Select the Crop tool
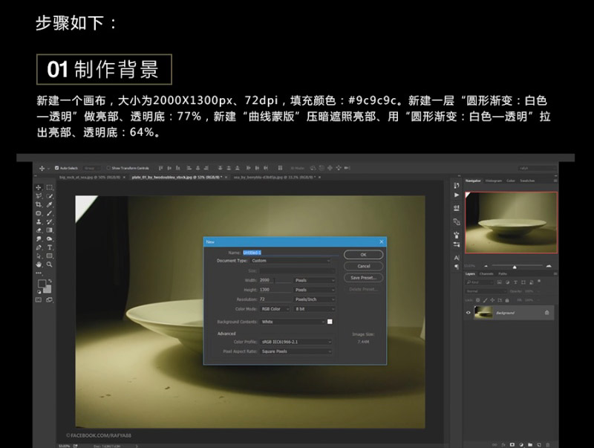The width and height of the screenshot is (594, 448). tap(39, 204)
